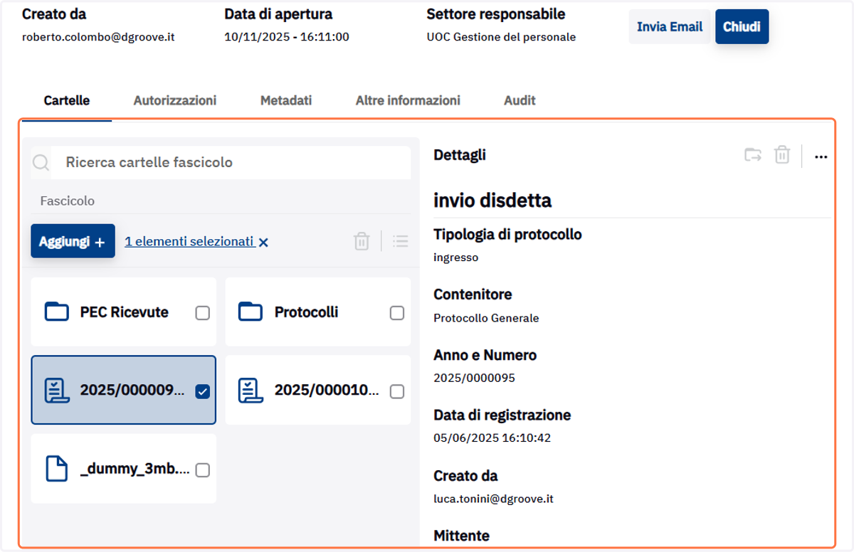
Task: Click the 2025/000009 protocol document icon
Action: click(57, 391)
